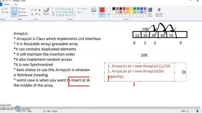This screenshot has height=113, width=202.
Task: Choose the Cloud callout shape
Action: (x=72, y=15)
